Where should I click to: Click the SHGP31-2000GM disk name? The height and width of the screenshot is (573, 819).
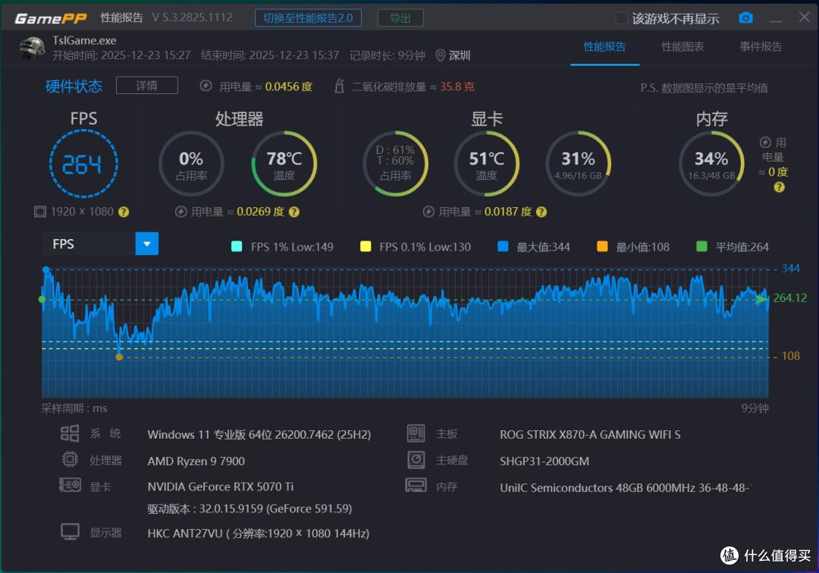[x=544, y=461]
